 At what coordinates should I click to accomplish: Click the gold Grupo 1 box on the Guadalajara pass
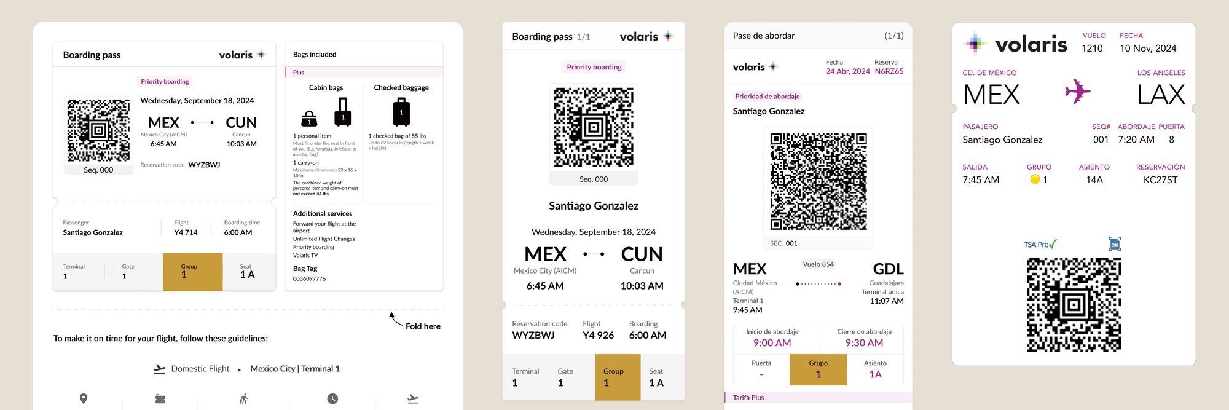819,369
